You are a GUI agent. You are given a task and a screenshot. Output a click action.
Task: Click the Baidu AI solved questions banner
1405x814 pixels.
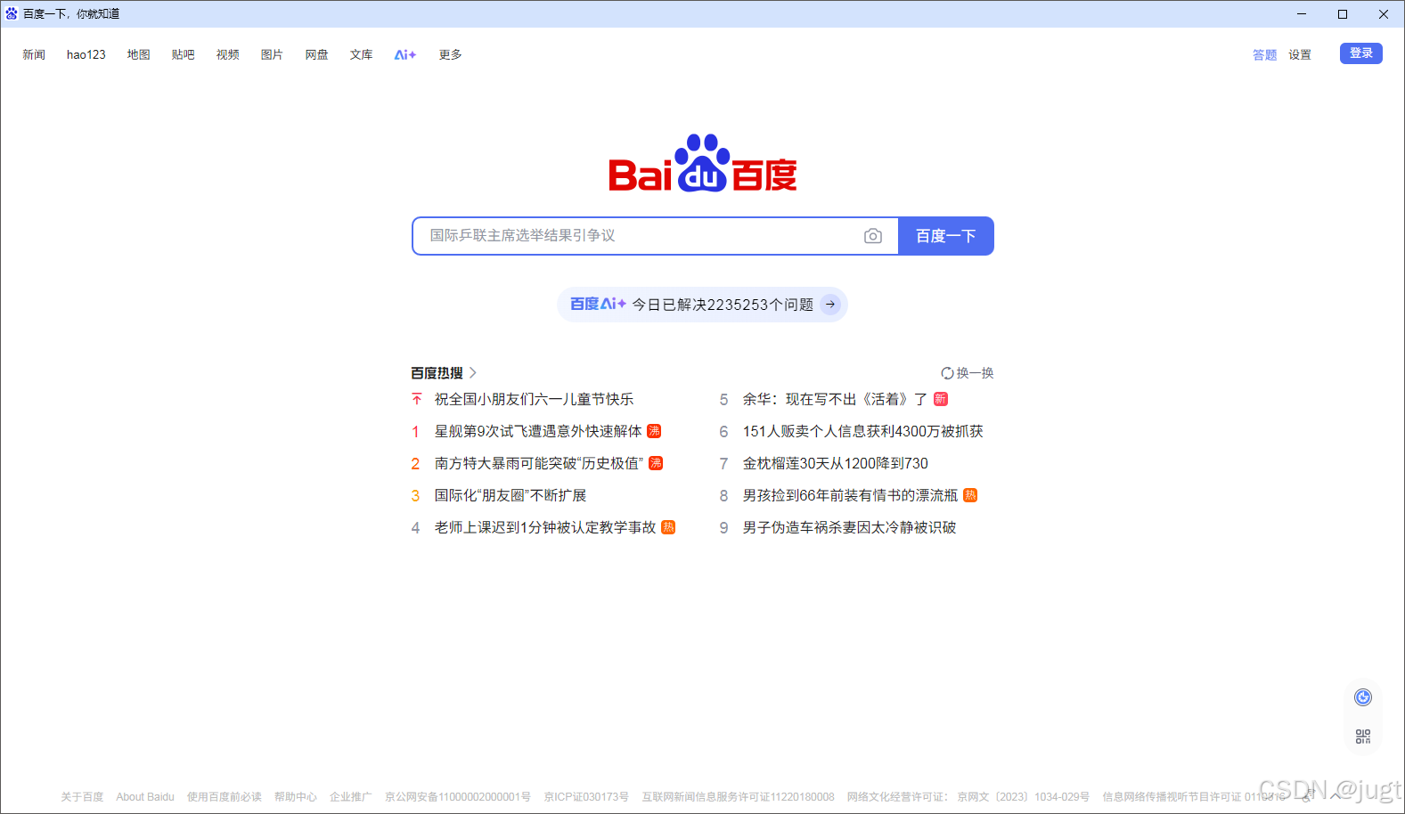click(702, 305)
